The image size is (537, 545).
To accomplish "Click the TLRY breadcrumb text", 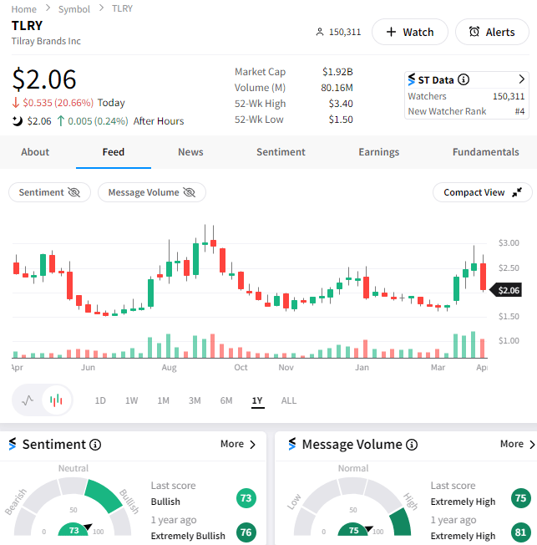I will [x=122, y=8].
